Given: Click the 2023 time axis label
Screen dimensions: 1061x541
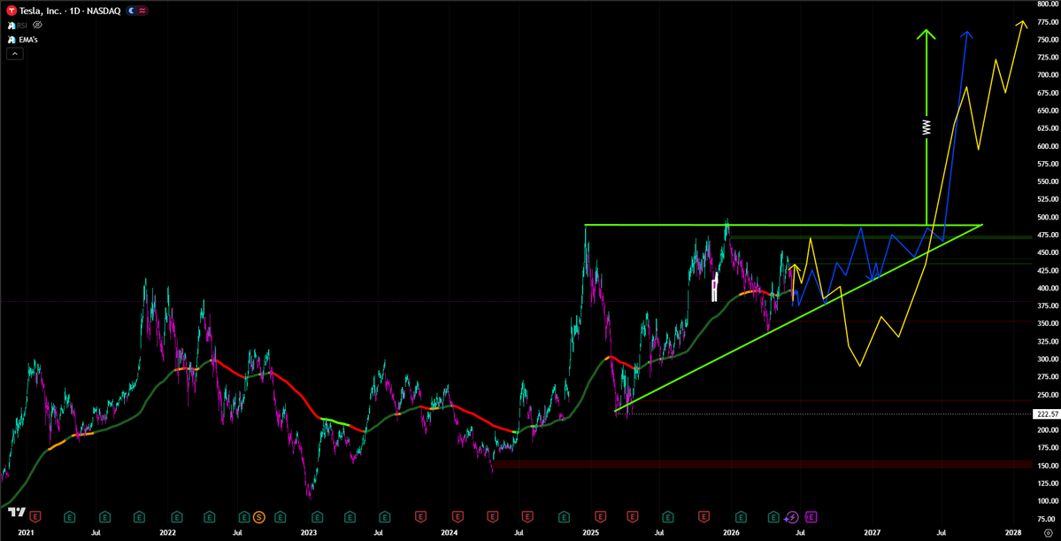Looking at the screenshot, I should (309, 533).
